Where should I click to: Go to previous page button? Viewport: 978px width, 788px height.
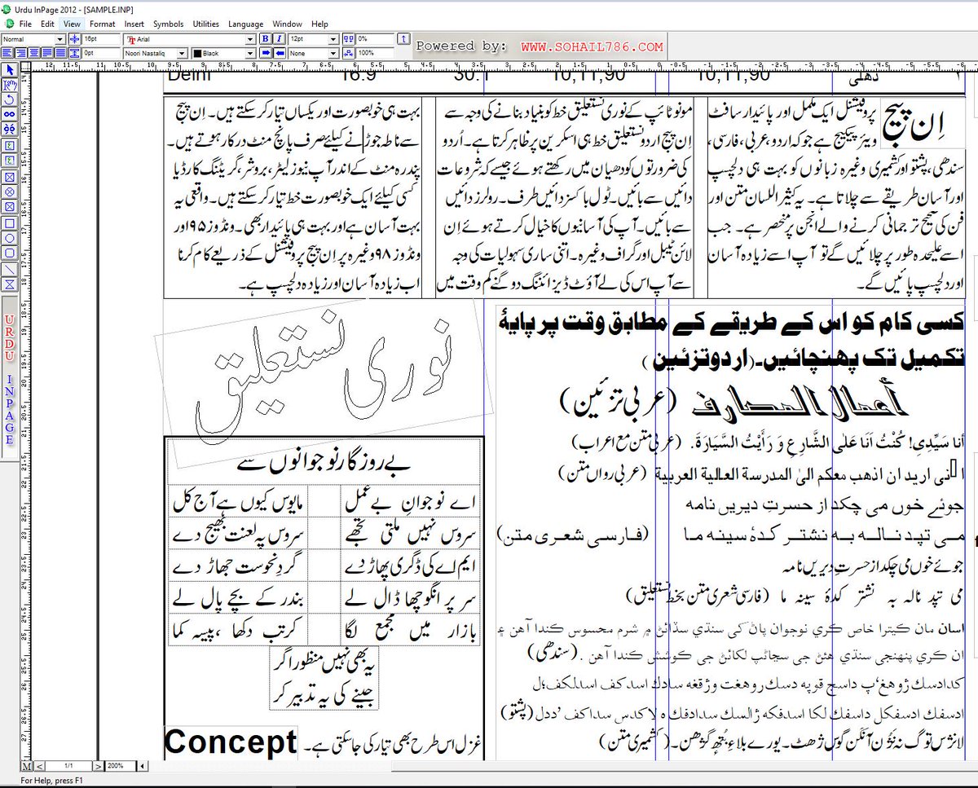(40, 767)
